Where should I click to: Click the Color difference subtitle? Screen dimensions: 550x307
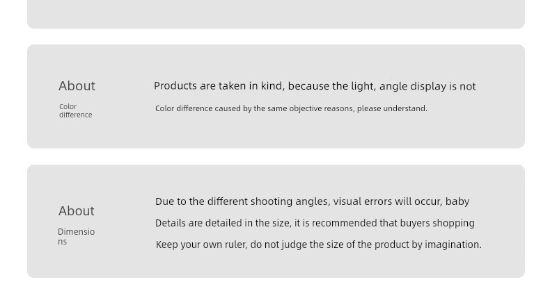point(75,110)
